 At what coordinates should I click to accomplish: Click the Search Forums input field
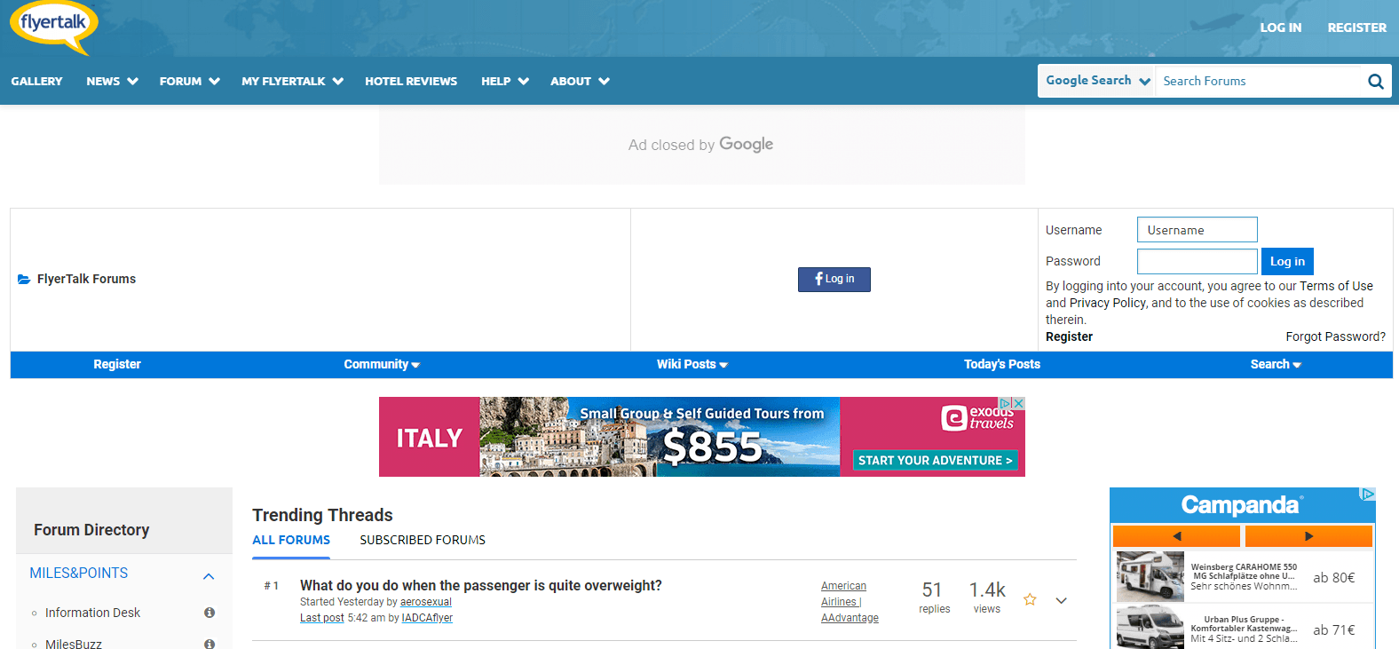[1259, 81]
